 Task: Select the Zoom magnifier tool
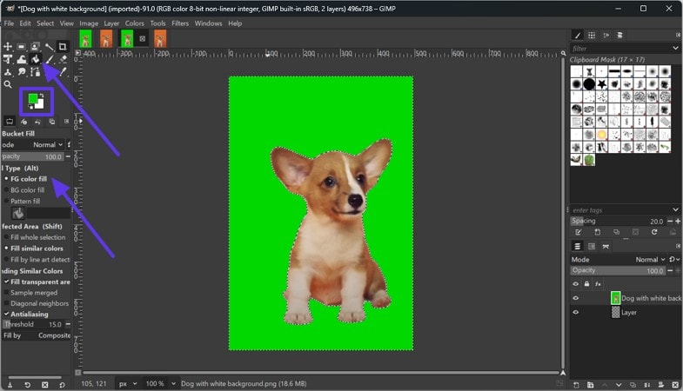[x=8, y=84]
